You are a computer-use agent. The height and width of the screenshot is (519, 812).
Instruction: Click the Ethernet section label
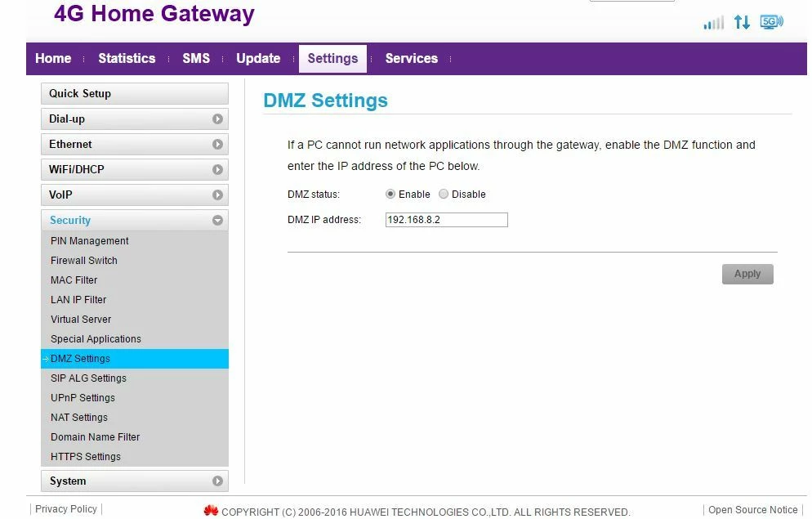coord(70,145)
